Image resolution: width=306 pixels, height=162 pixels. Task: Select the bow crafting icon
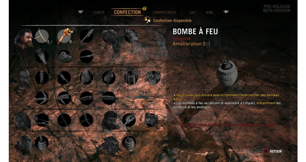[x=42, y=36]
